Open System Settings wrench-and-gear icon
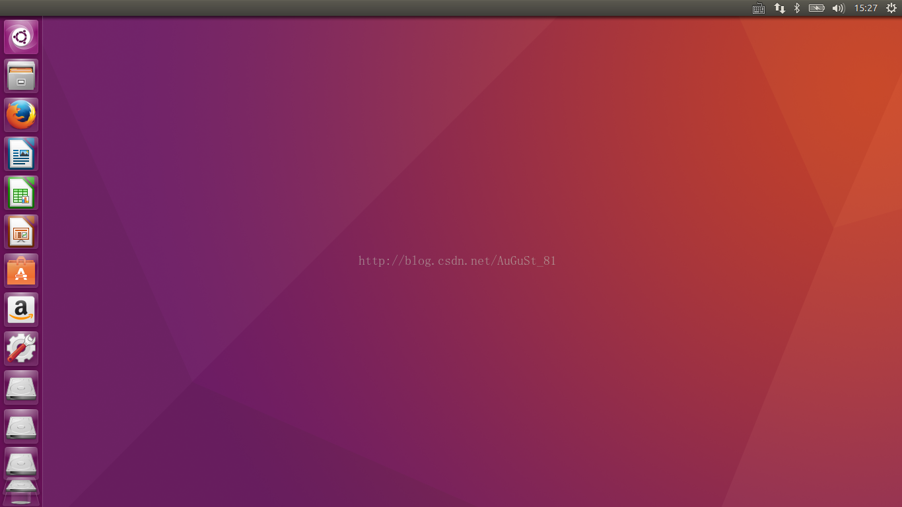This screenshot has height=507, width=902. [21, 349]
